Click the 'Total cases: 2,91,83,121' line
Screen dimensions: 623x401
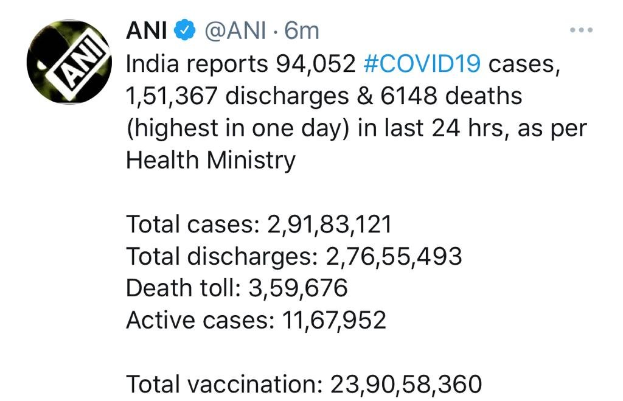tap(259, 224)
